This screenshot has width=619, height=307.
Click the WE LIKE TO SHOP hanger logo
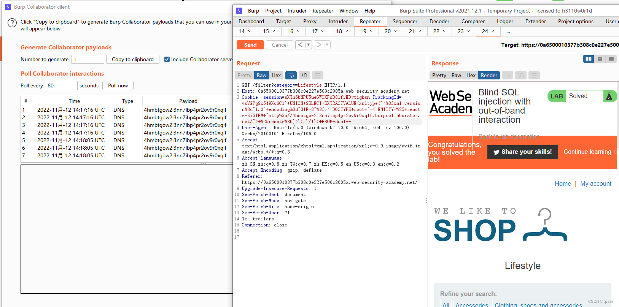(x=500, y=225)
